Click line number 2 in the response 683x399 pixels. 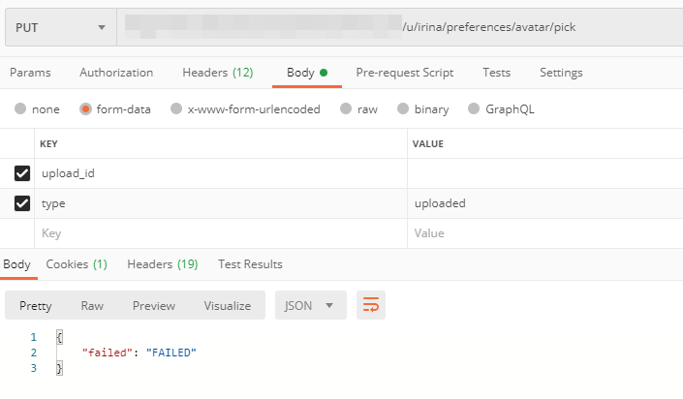pyautogui.click(x=34, y=353)
